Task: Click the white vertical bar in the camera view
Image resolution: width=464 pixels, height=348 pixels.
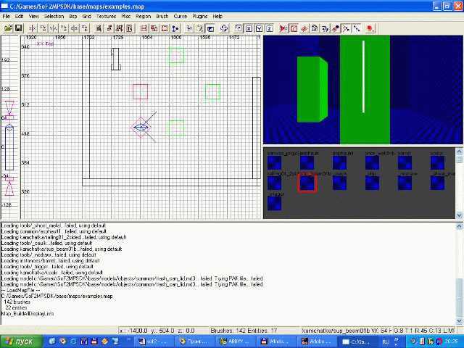Action: tap(363, 77)
